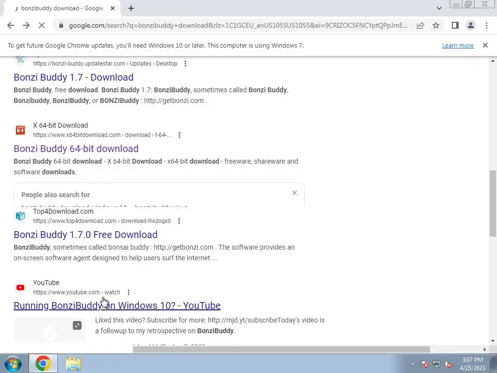The width and height of the screenshot is (497, 373).
Task: Click the scroll up arrow
Action: tap(493, 61)
